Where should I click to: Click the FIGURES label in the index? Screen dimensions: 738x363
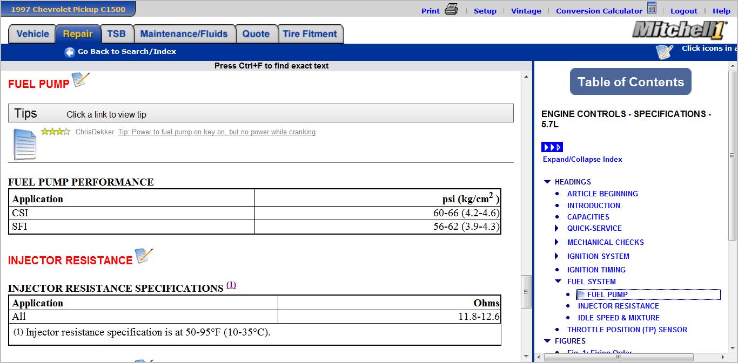[x=570, y=341]
